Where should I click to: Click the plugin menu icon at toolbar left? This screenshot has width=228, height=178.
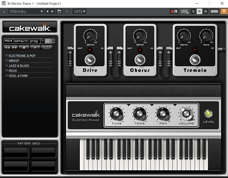4,12
